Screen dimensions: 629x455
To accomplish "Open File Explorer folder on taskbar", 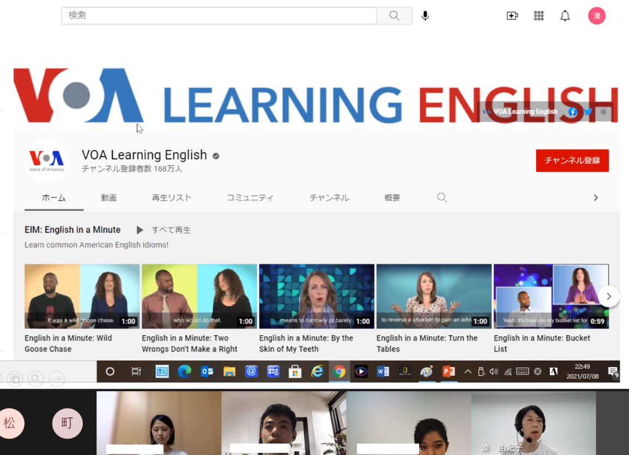I will point(229,372).
